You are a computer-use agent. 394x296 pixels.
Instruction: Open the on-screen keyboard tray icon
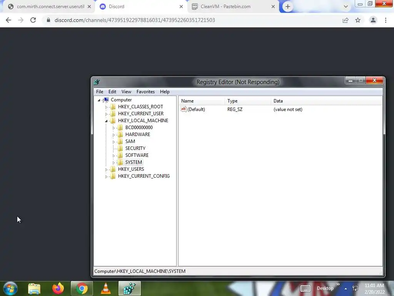coord(306,288)
